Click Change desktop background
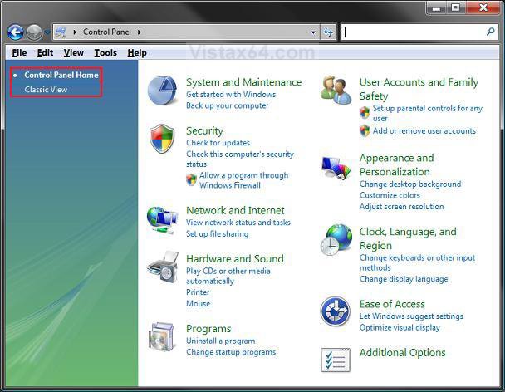This screenshot has height=392, width=505. (x=410, y=184)
